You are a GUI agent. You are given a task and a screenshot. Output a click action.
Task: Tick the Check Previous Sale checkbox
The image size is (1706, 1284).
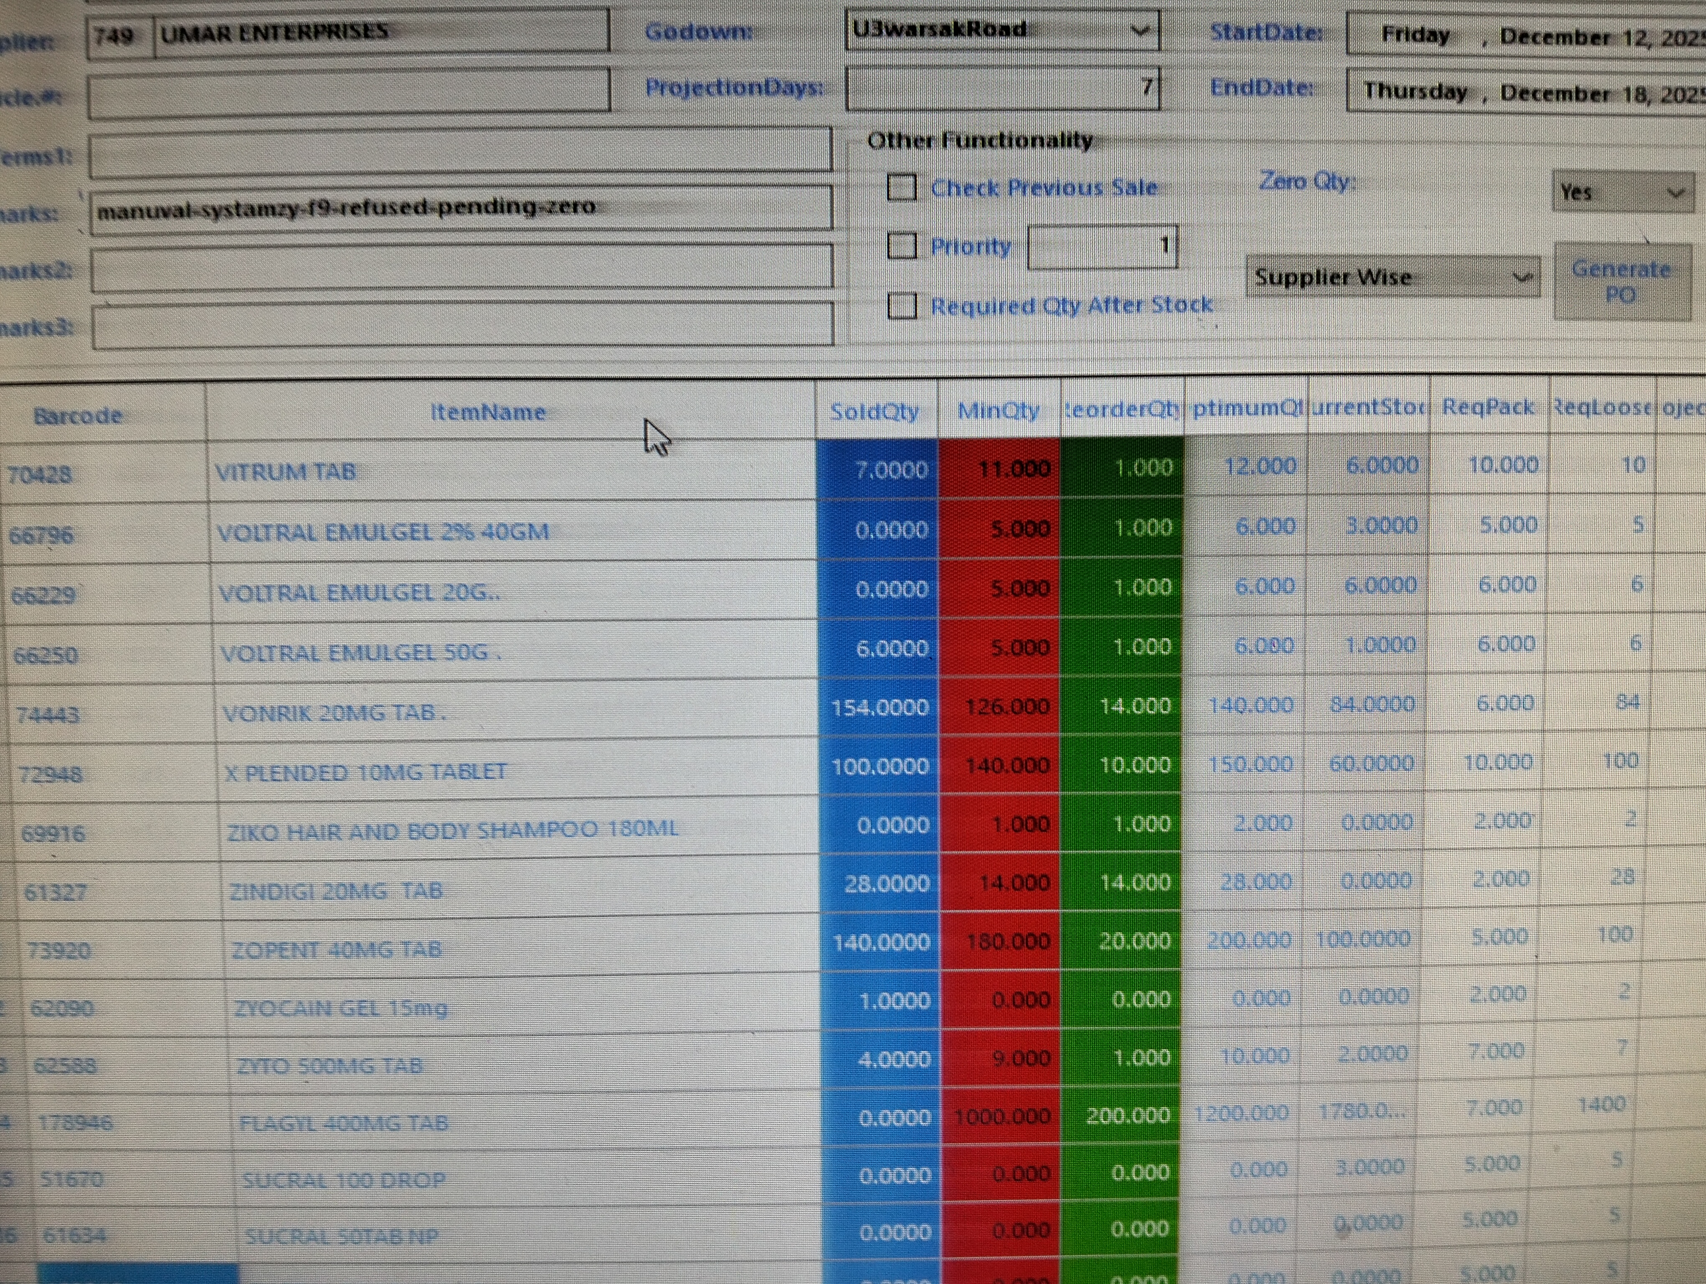click(x=902, y=187)
